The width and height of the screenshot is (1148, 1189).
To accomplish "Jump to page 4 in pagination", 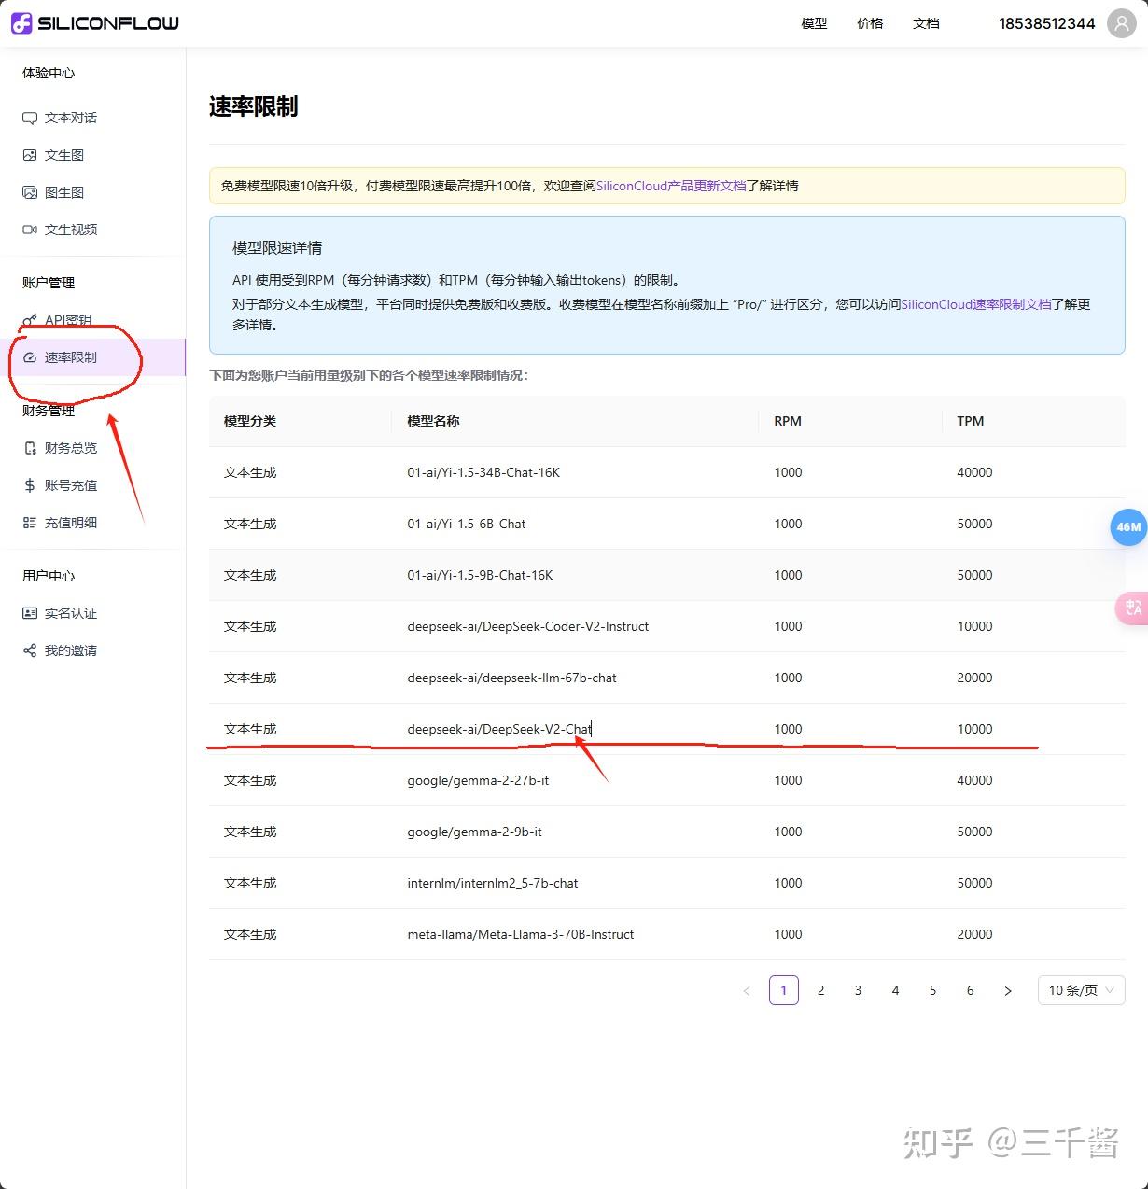I will [895, 990].
